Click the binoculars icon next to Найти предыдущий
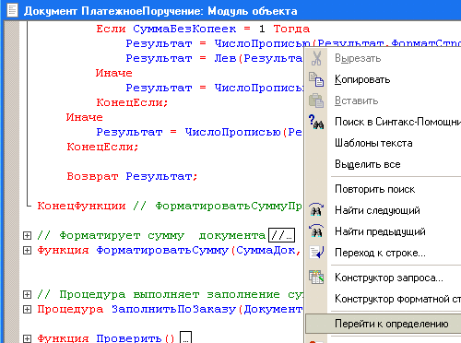 [x=316, y=231]
